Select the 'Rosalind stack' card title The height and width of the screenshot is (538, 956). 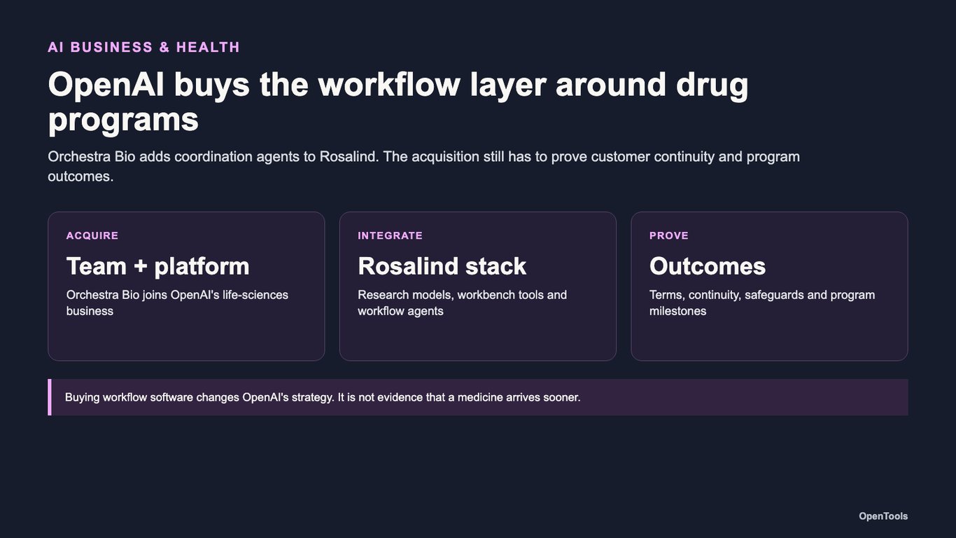tap(442, 266)
